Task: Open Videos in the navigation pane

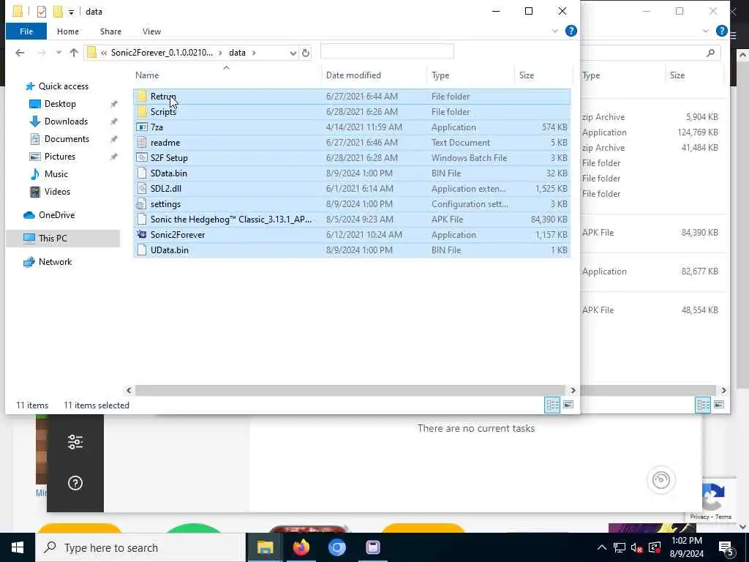Action: 57,192
